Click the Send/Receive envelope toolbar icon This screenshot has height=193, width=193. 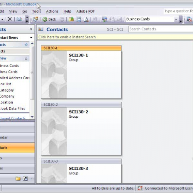[36, 19]
